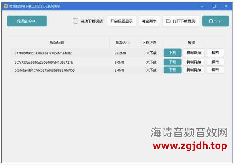The width and height of the screenshot is (234, 165).
Task: Click the 操作 column header
Action: 191,43
